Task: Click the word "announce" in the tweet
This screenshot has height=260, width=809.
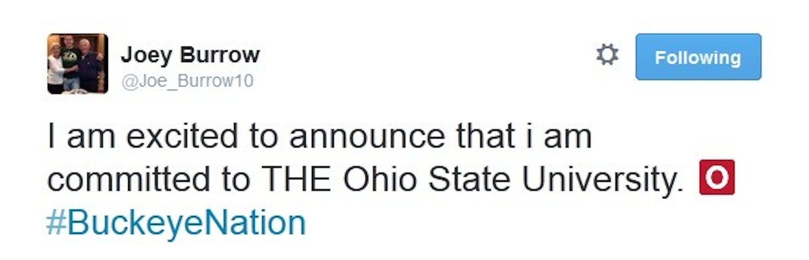Action: 366,136
